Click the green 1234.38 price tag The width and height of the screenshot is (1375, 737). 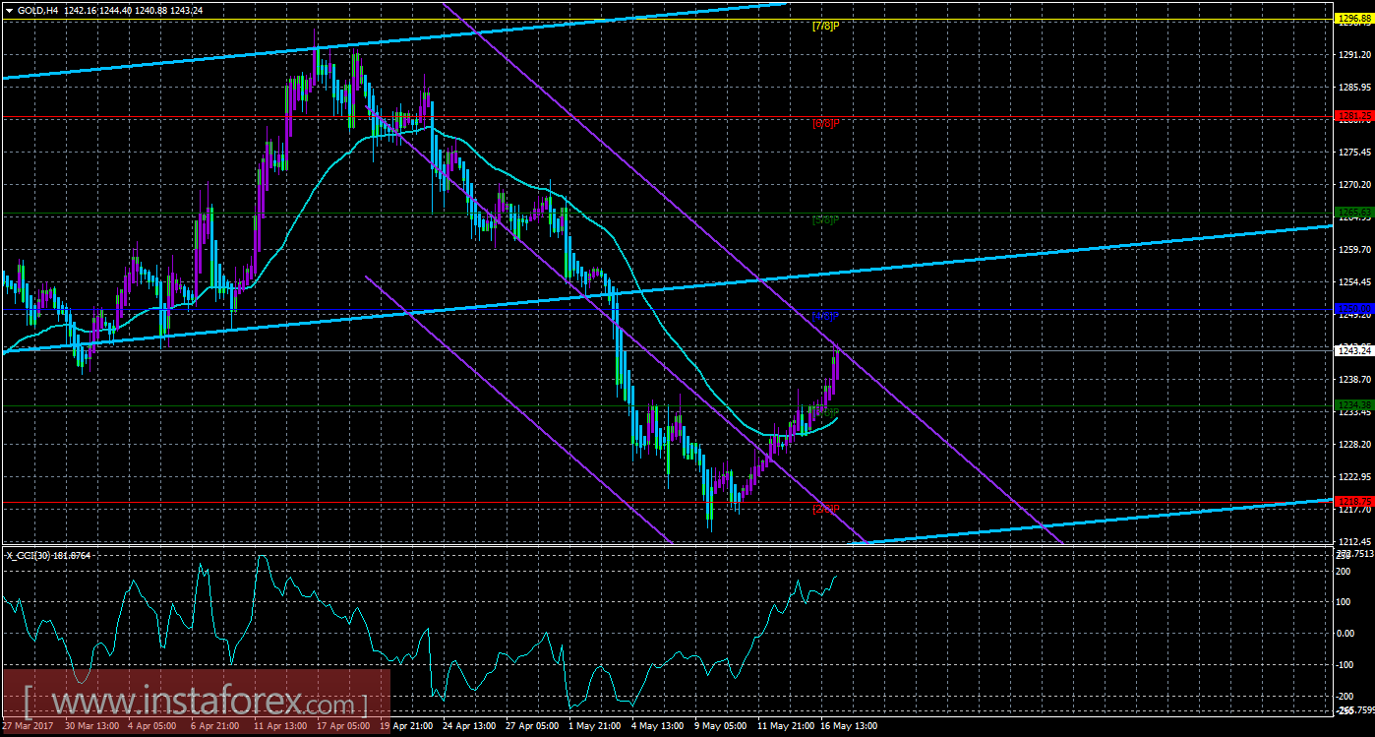[1353, 405]
